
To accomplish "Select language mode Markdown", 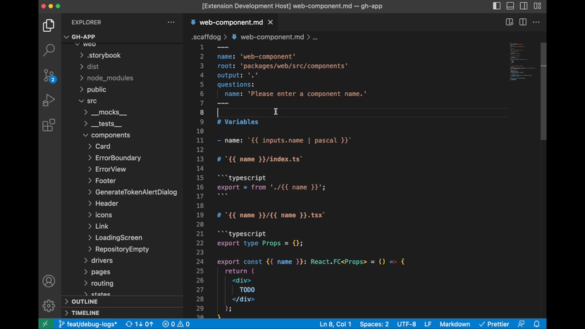I will coord(455,324).
